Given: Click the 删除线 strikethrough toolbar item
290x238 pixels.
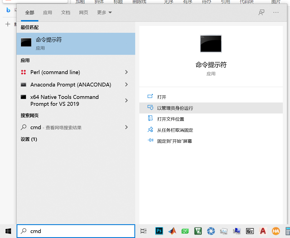Looking at the screenshot, I should [x=139, y=2].
